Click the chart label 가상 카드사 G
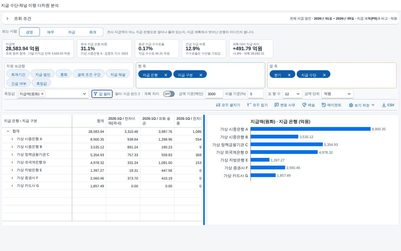Image resolution: width=401 pixels, height=251 pixels. pos(236,175)
